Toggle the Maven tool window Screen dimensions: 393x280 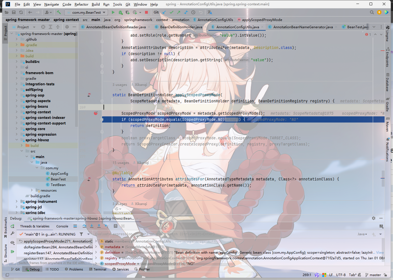click(x=387, y=124)
